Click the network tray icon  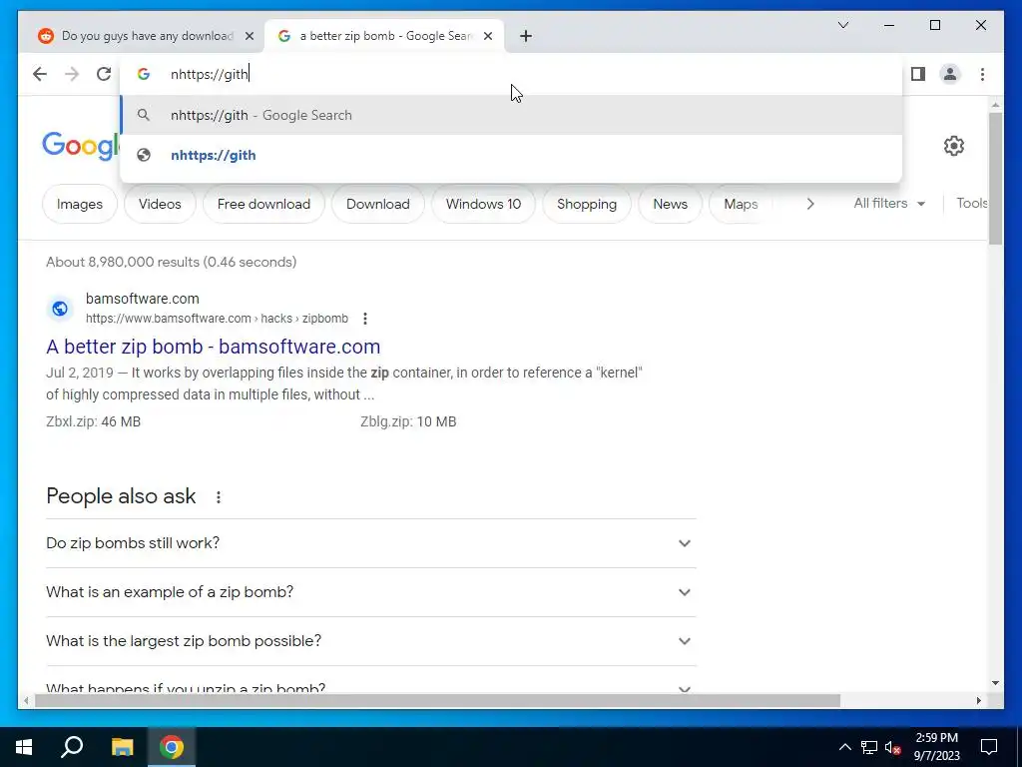[x=869, y=747]
